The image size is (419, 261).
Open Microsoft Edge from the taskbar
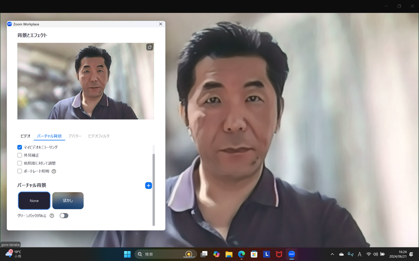coord(241,254)
